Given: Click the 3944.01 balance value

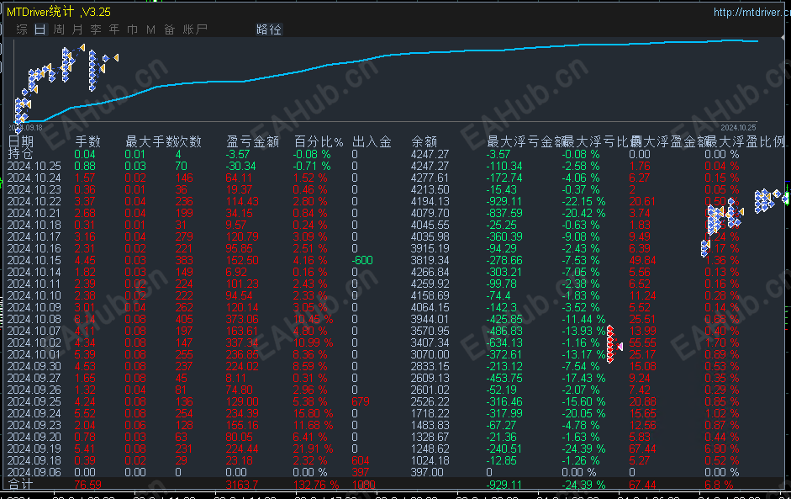Looking at the screenshot, I should (430, 319).
